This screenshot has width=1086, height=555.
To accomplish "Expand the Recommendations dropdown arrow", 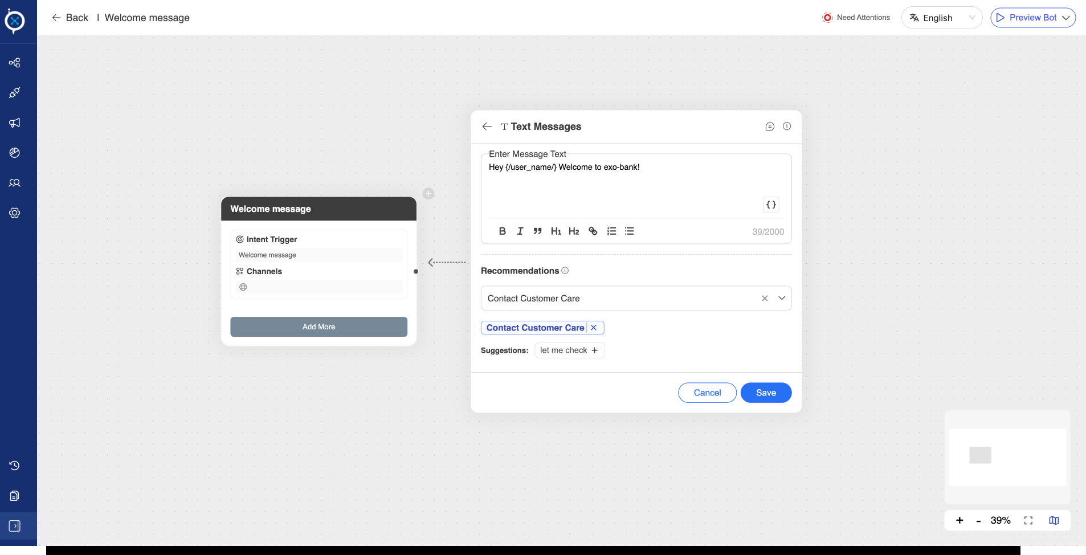I will [782, 298].
